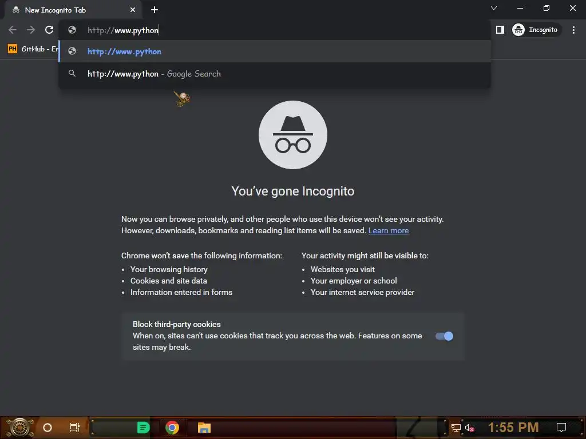Click the Your browsing history bullet
The image size is (586, 439).
click(x=169, y=270)
